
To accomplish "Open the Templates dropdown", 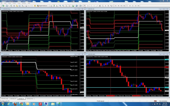I will pos(81,6).
